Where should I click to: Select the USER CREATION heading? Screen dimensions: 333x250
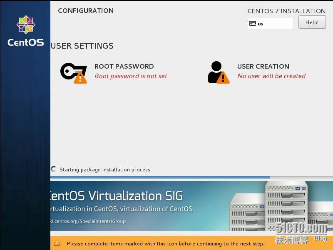click(263, 67)
